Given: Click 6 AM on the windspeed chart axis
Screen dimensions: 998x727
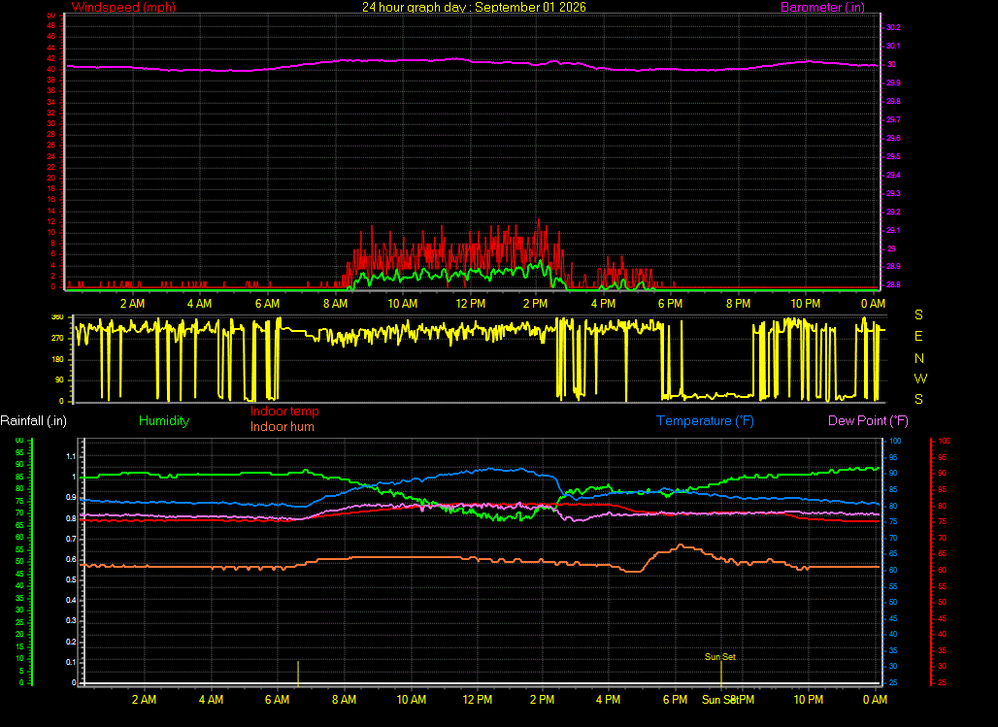Looking at the screenshot, I should (x=267, y=304).
